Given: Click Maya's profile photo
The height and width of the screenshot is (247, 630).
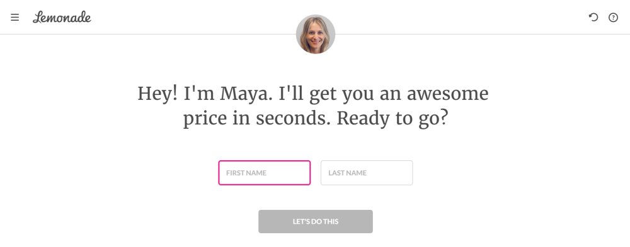Looking at the screenshot, I should pos(316,34).
